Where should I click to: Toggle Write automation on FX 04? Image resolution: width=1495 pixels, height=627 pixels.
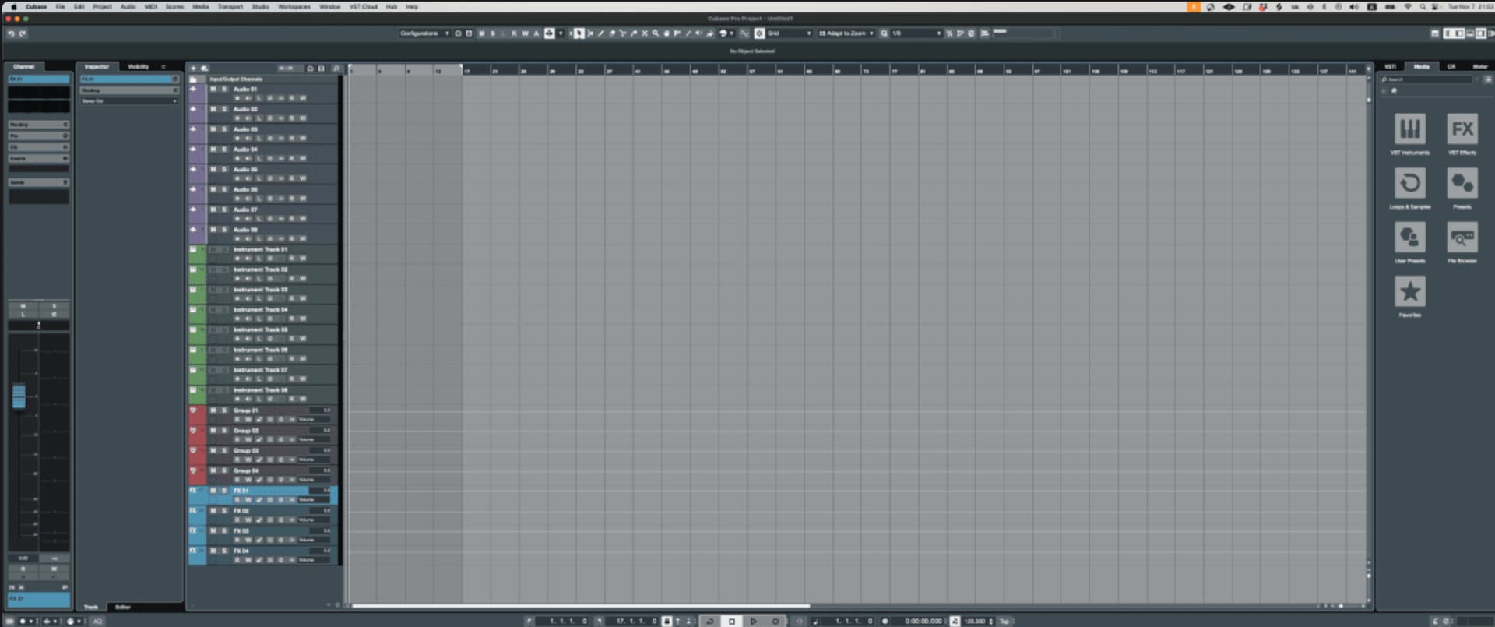coord(248,560)
